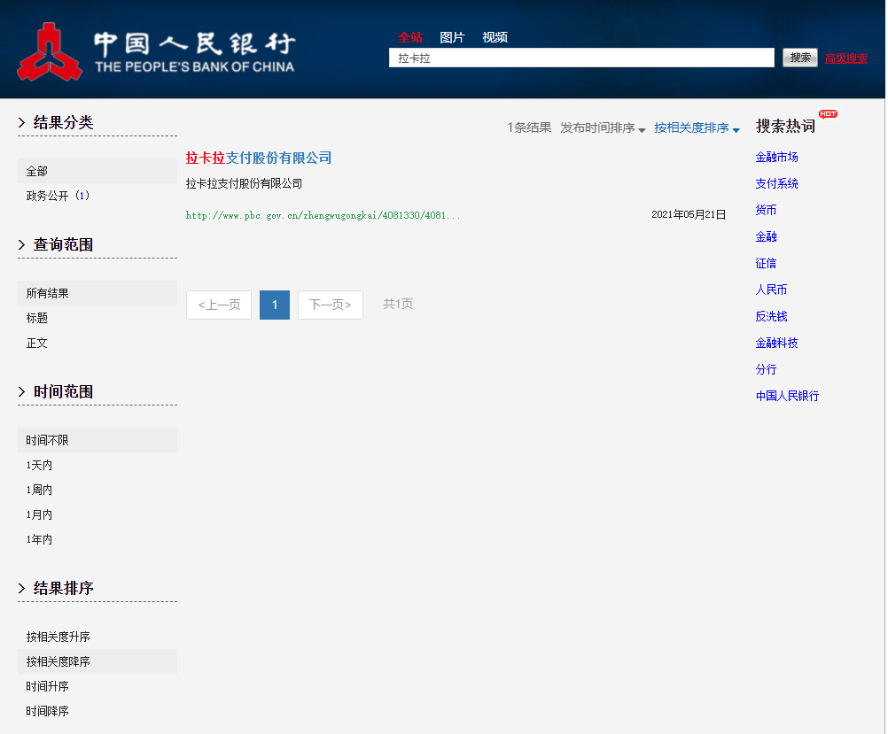Go to the next page with 下一页
Image resolution: width=888 pixels, height=734 pixels.
tap(331, 305)
